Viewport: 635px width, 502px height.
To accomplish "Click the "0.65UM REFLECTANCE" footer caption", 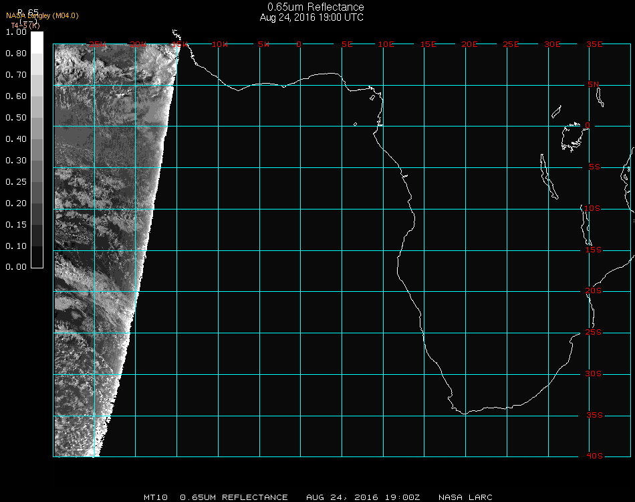I will 234,497.
